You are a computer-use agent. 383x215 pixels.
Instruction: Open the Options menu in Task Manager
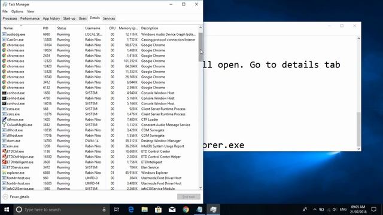pos(17,11)
